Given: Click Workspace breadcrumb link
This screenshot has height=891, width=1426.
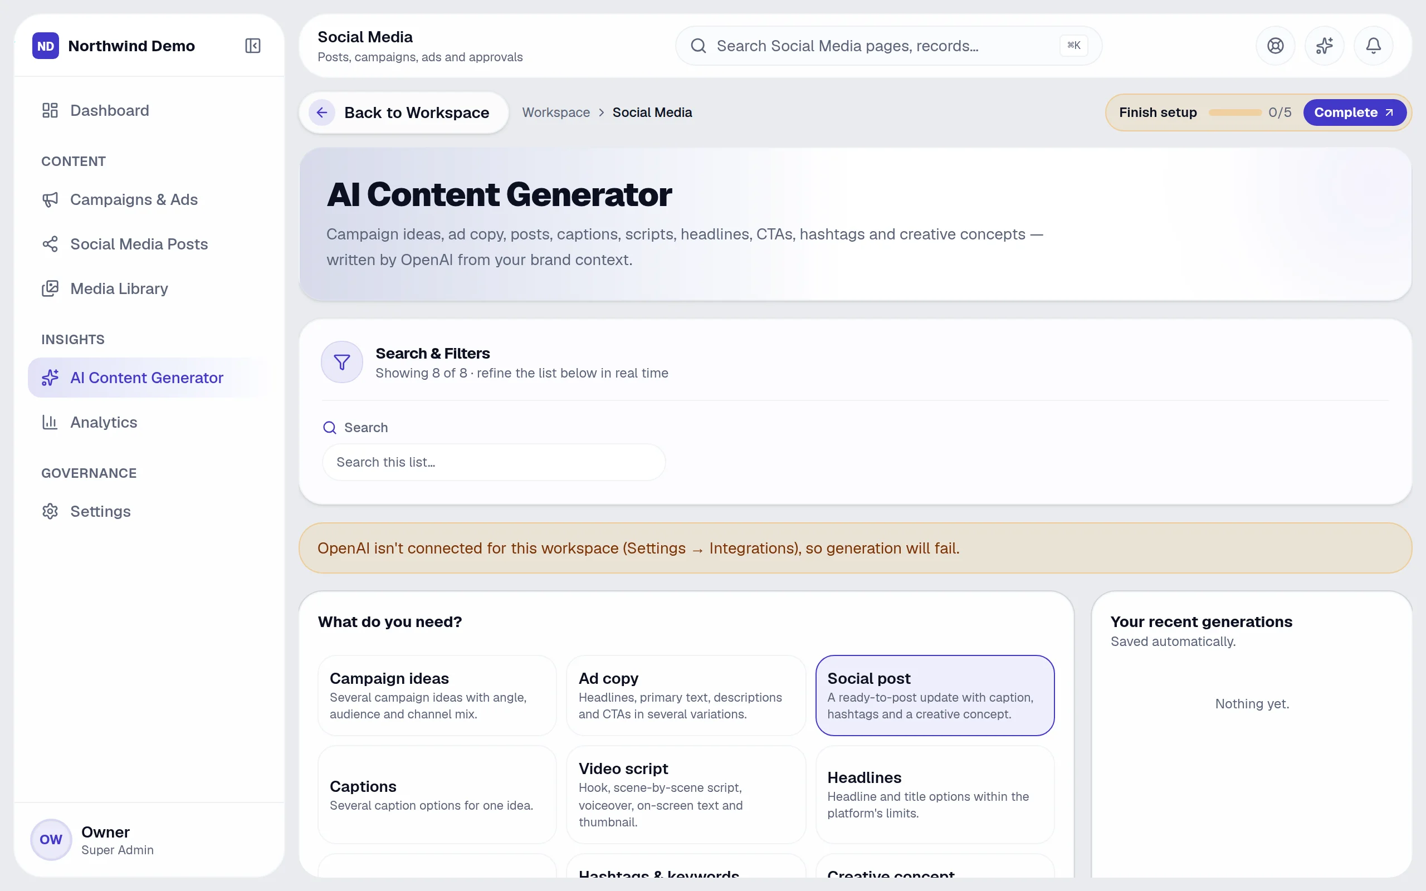Looking at the screenshot, I should tap(556, 112).
